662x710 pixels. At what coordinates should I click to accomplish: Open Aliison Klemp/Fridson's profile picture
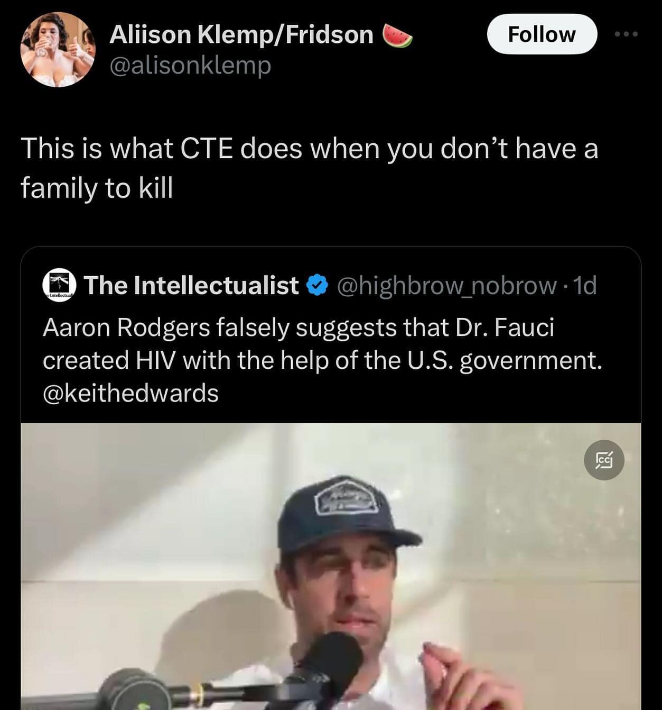57,50
